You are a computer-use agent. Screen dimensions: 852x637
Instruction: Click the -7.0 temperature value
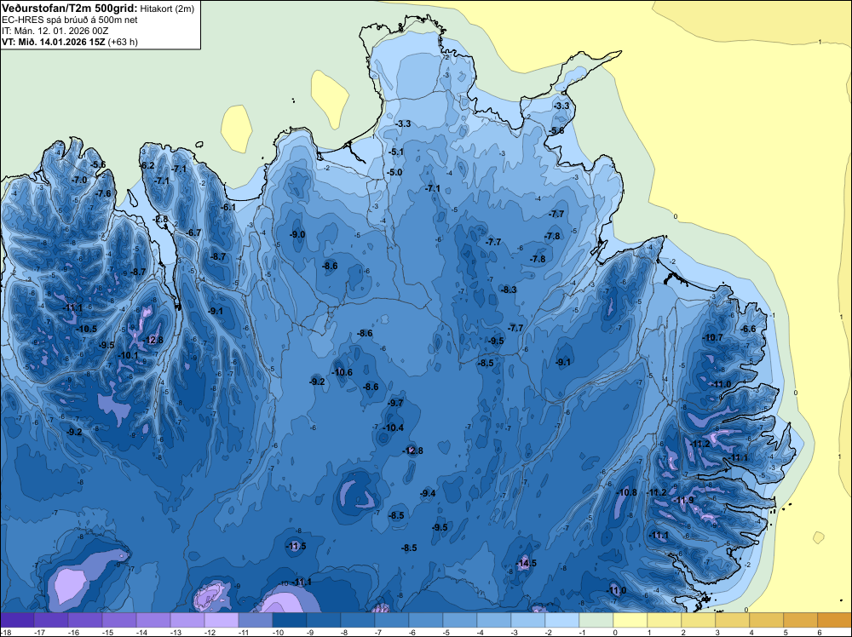[x=80, y=180]
